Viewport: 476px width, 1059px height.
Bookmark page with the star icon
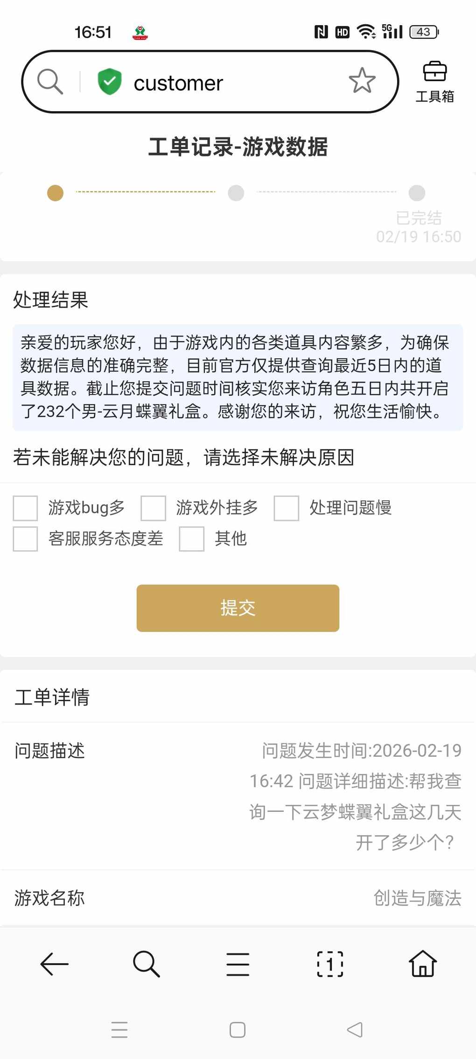[x=362, y=81]
